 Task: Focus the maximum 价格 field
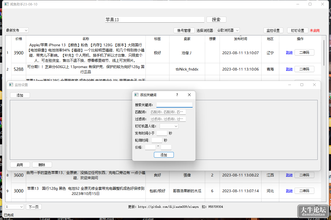166,147
